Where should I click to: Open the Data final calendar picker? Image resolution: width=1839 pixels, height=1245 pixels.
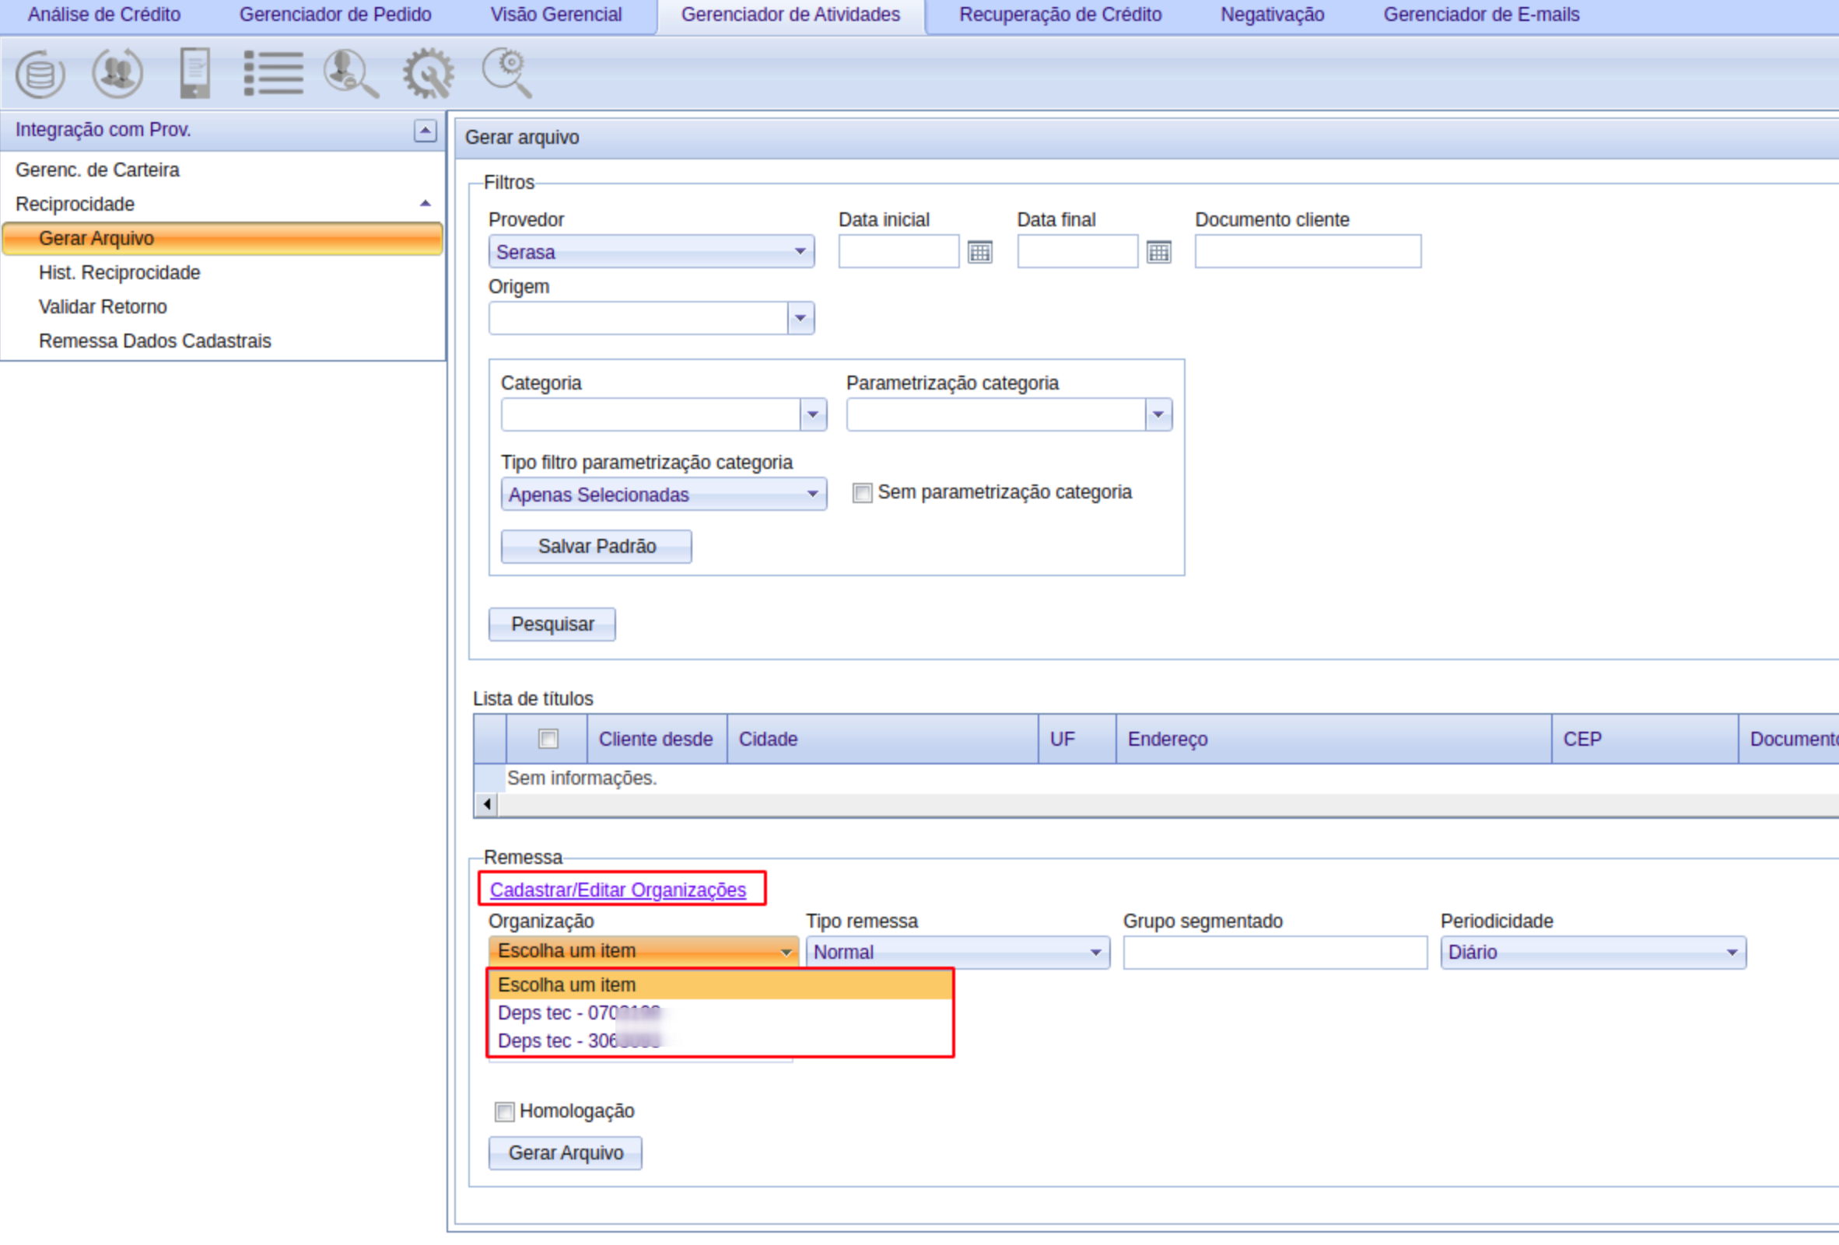[x=1158, y=252]
